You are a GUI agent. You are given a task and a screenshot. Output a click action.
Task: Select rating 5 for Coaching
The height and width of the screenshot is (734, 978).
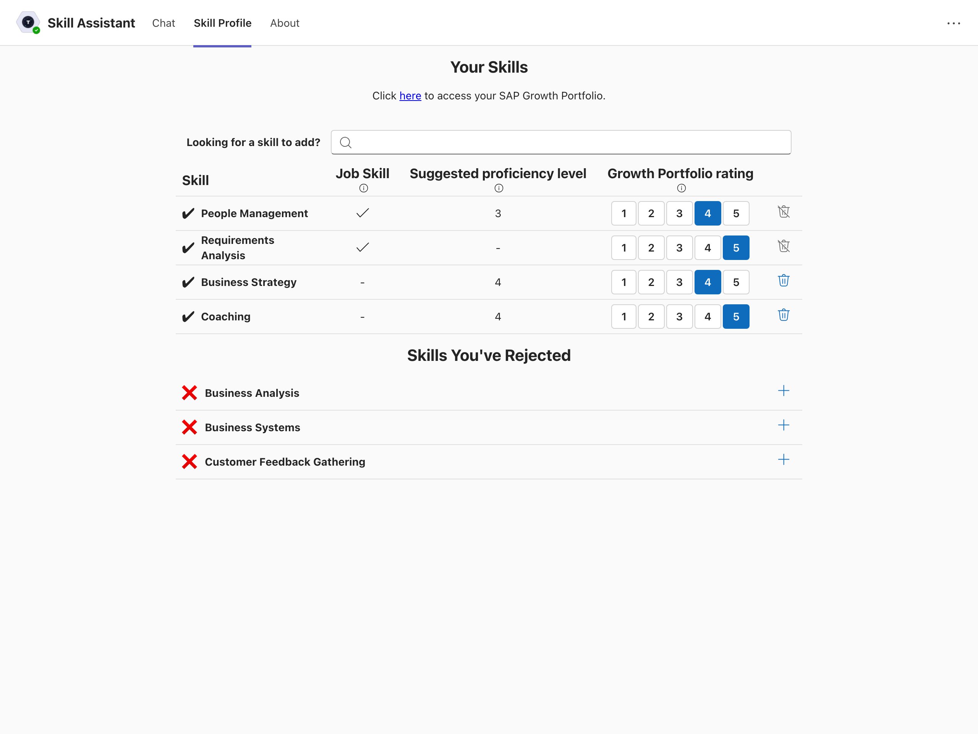point(736,317)
